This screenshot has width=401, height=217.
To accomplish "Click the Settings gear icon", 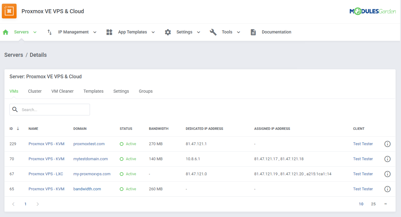I will (168, 32).
